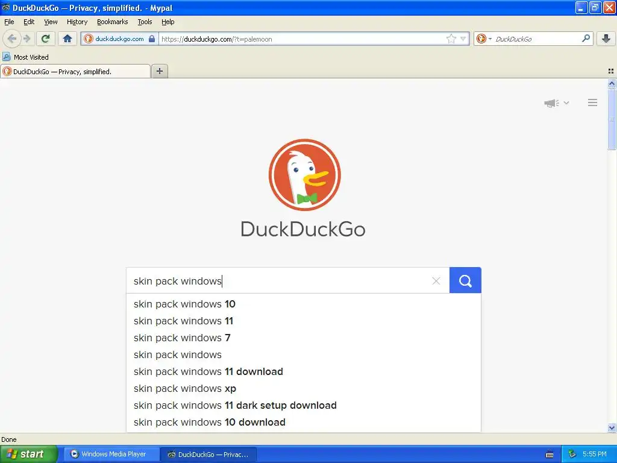Screen dimensions: 617x463
Task: Click the address bar URL field
Action: (302, 39)
